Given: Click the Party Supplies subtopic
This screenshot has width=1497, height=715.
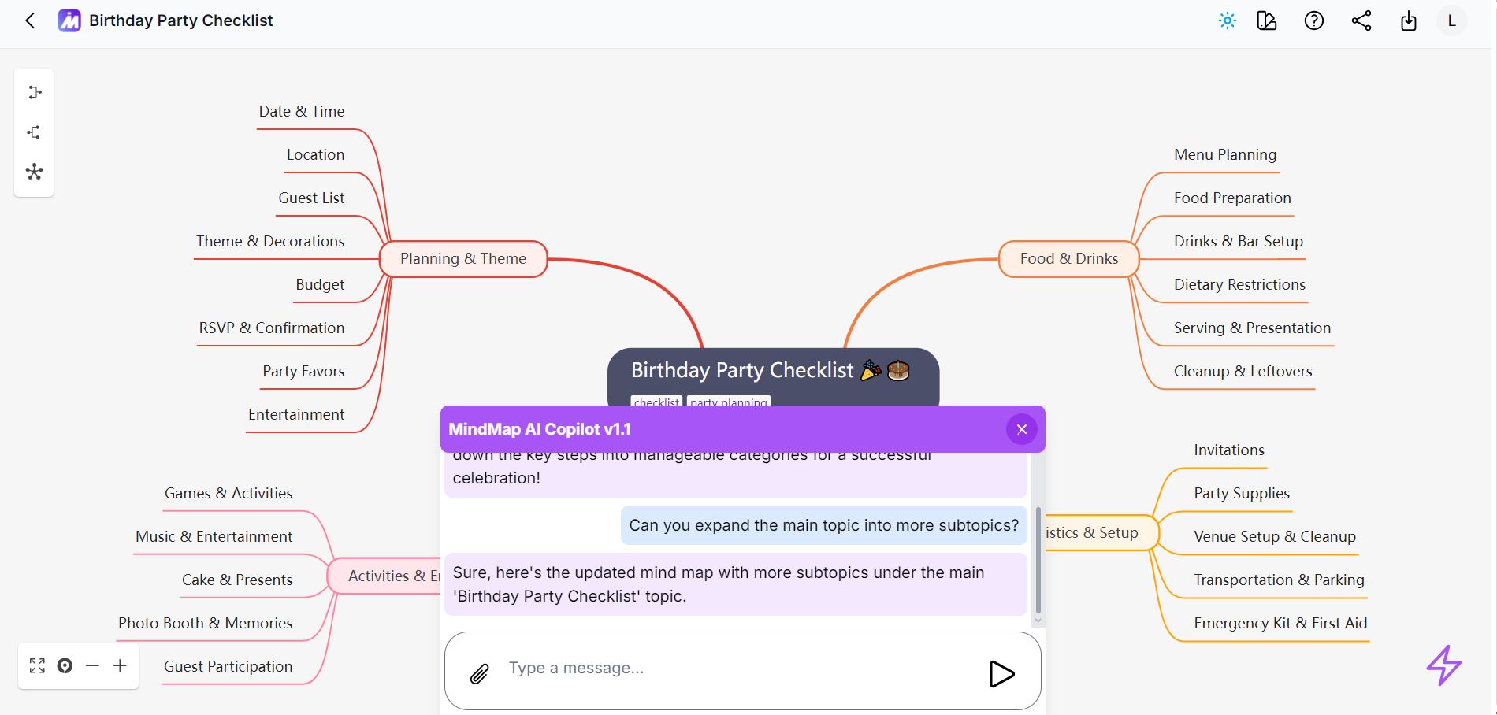Looking at the screenshot, I should tap(1242, 494).
